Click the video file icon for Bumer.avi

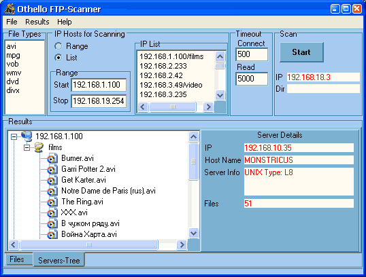(x=52, y=158)
